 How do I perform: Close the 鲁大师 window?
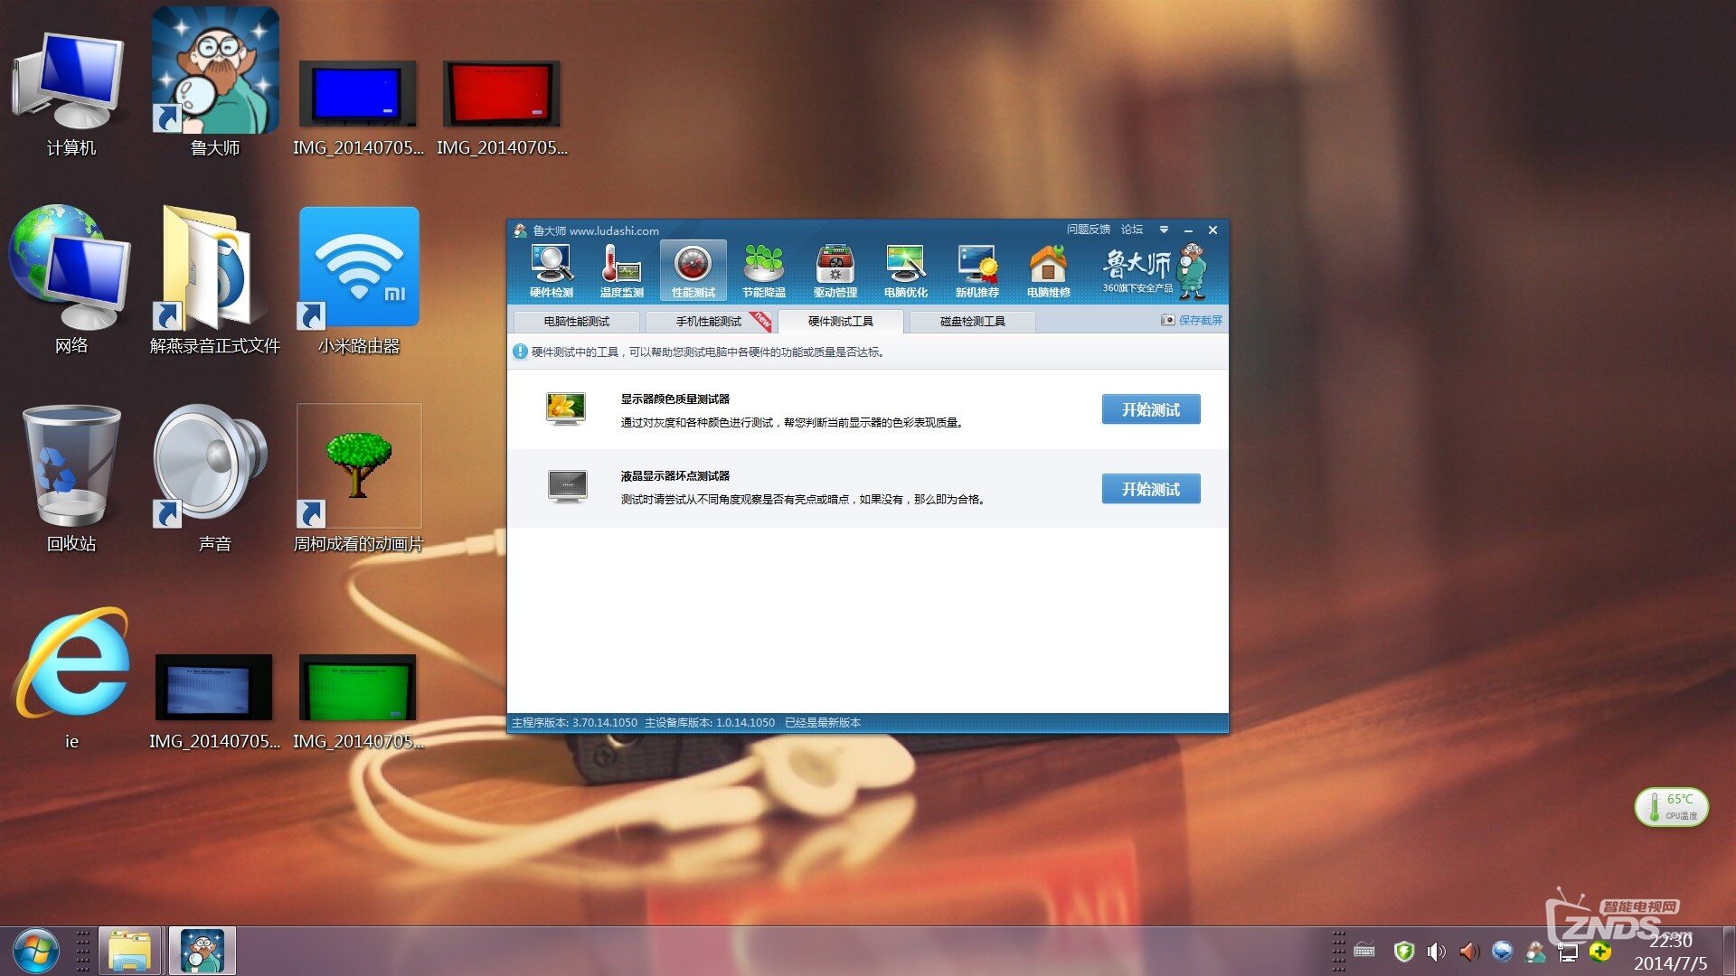(x=1213, y=230)
